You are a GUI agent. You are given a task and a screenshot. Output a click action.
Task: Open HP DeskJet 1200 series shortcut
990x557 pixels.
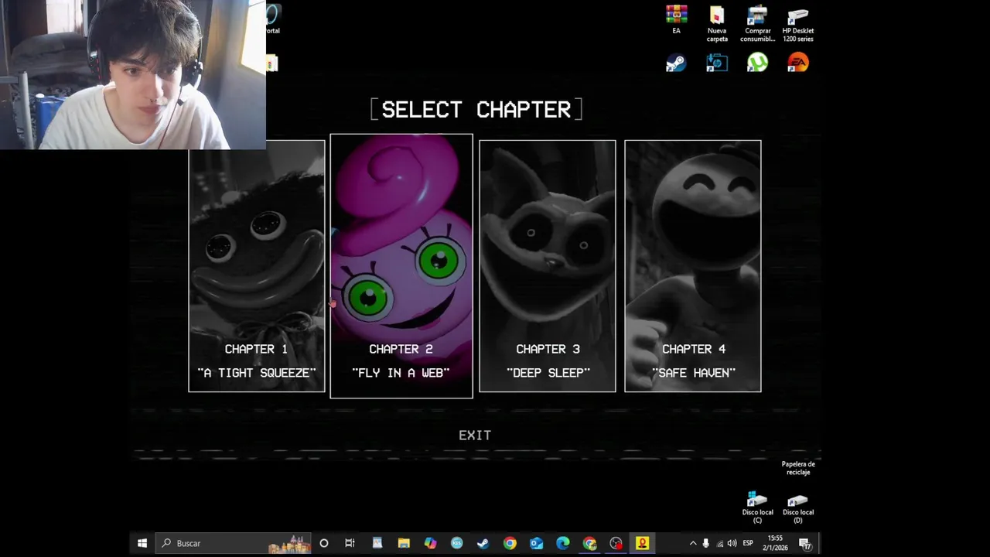797,24
